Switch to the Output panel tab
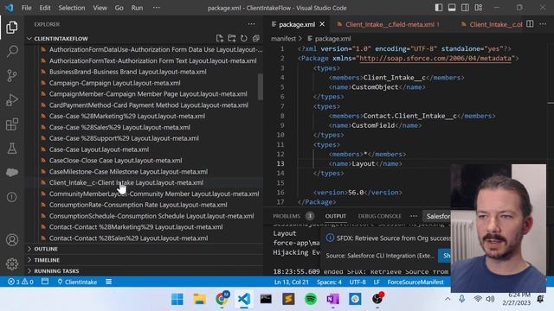Image resolution: width=554 pixels, height=311 pixels. pyautogui.click(x=335, y=216)
